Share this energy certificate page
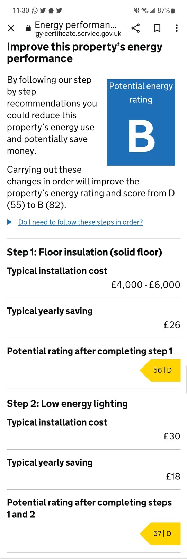 136,28
